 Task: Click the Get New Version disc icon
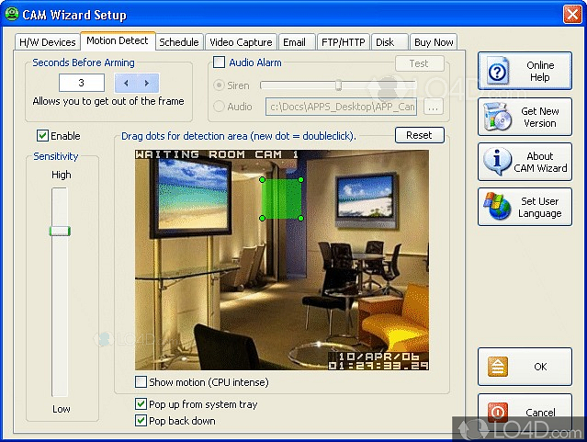[498, 117]
